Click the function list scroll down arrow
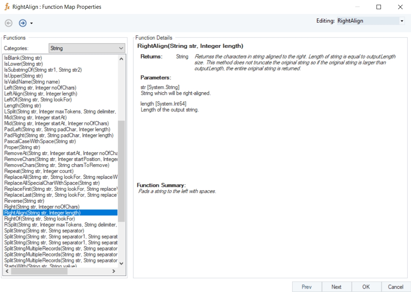The width and height of the screenshot is (411, 292). tap(121, 263)
